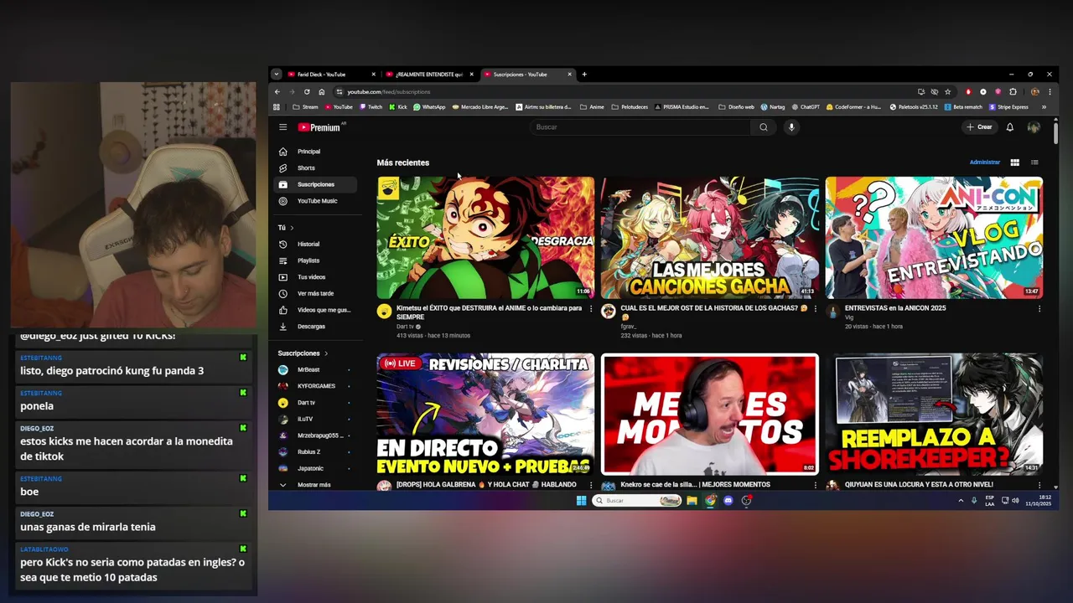The height and width of the screenshot is (603, 1073).
Task: Click the Administrar link
Action: pyautogui.click(x=984, y=162)
